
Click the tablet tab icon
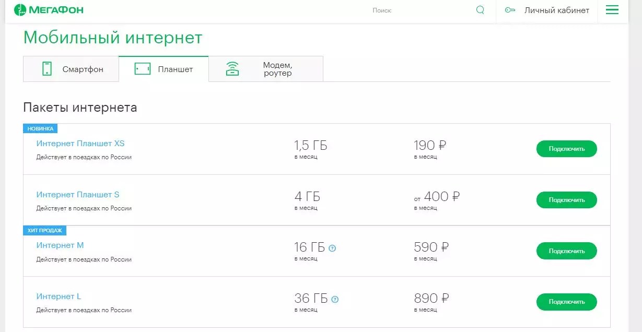142,69
